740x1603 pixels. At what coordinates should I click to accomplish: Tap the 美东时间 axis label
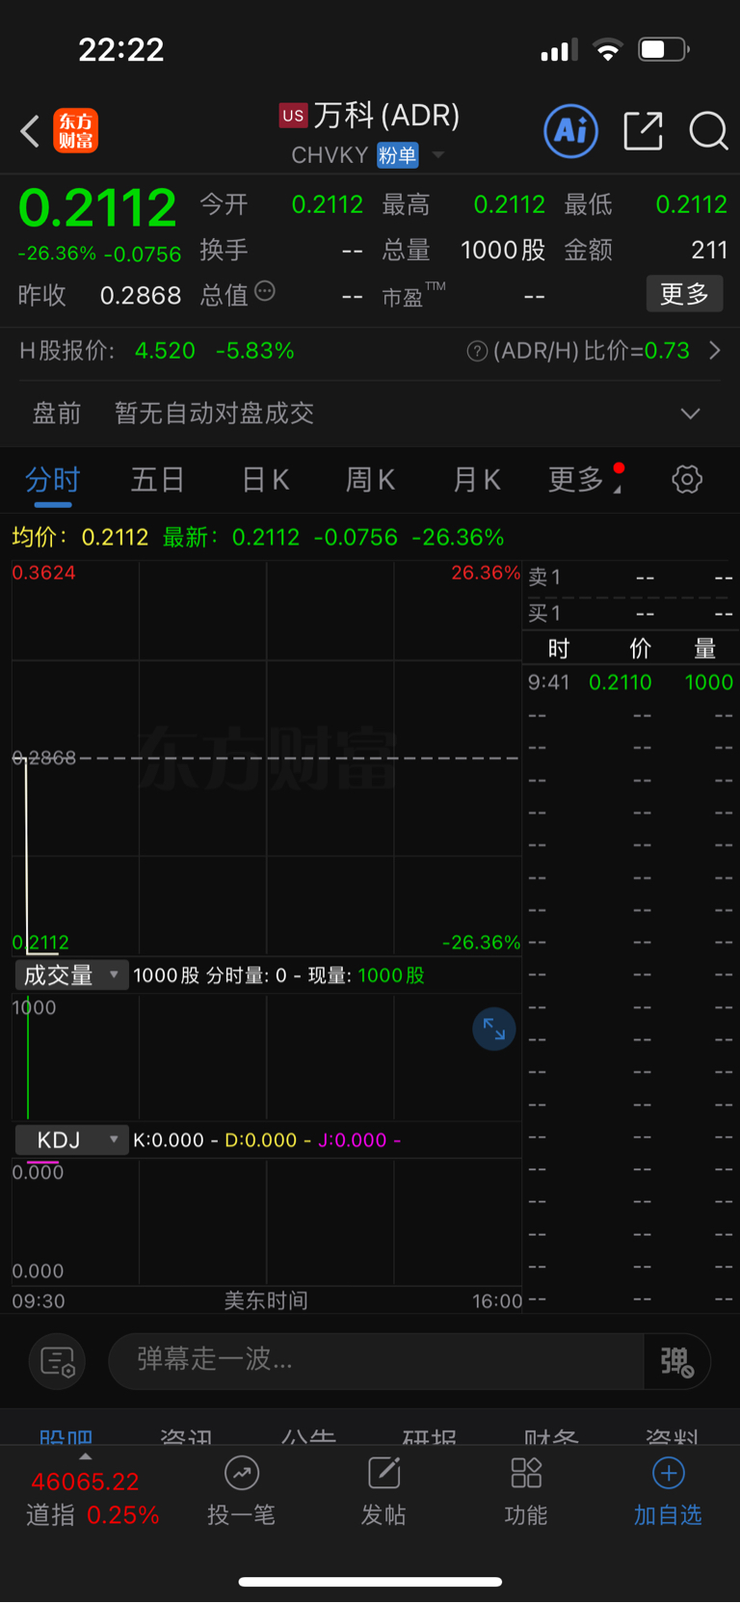266,1301
